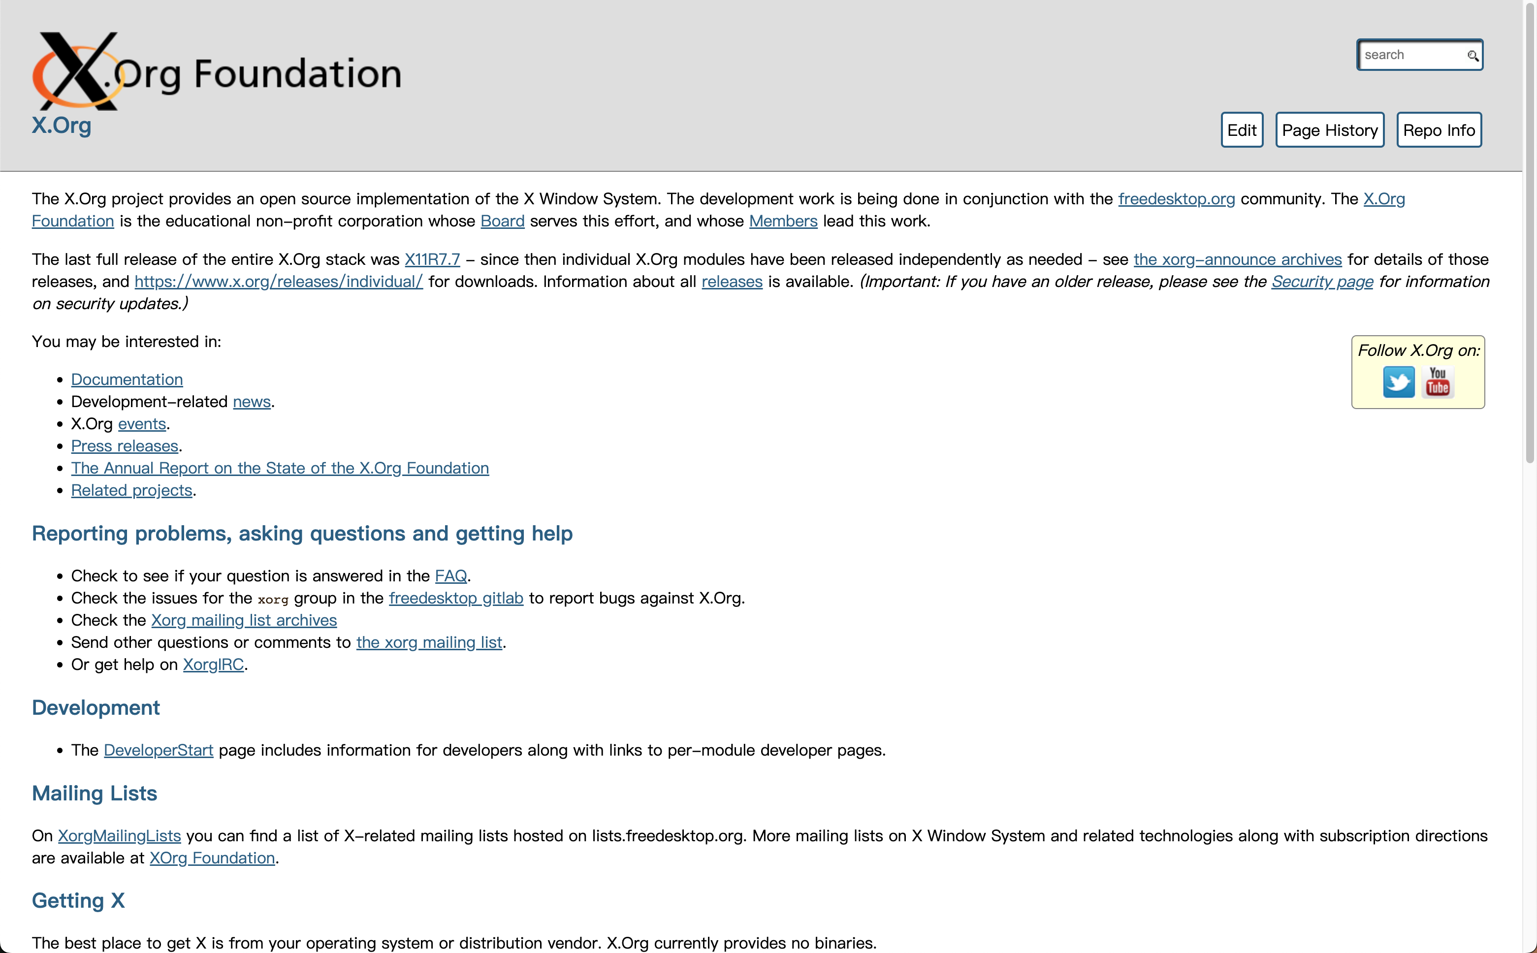This screenshot has width=1537, height=953.
Task: Click the X.Org breadcrumb home icon
Action: [x=62, y=124]
